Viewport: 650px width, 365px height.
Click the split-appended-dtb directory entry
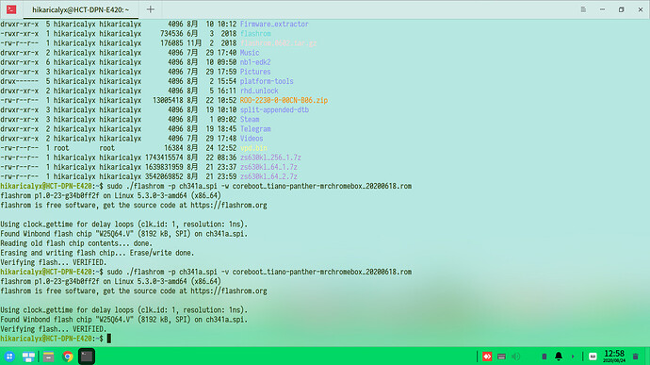click(274, 110)
